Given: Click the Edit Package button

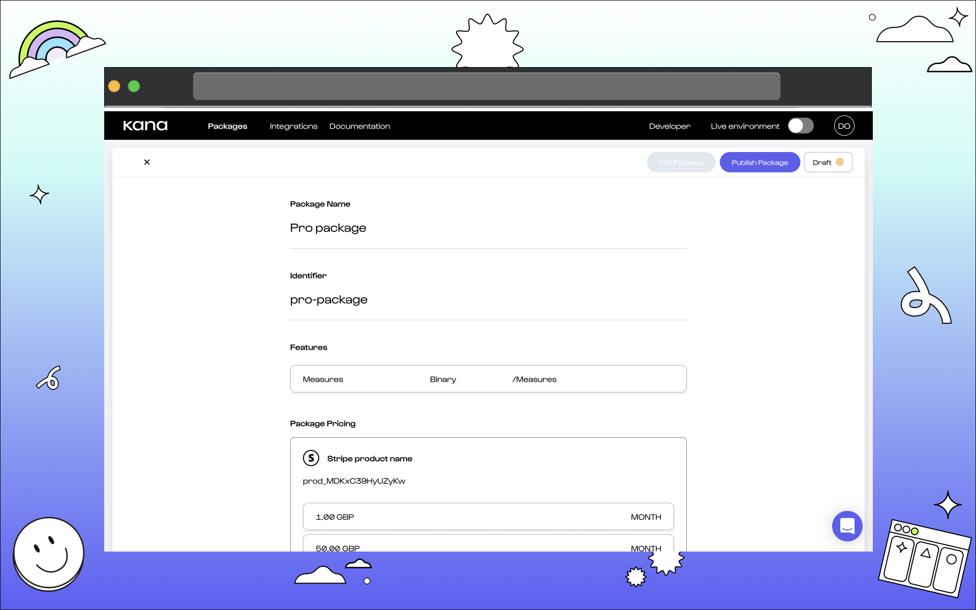Looking at the screenshot, I should click(681, 163).
